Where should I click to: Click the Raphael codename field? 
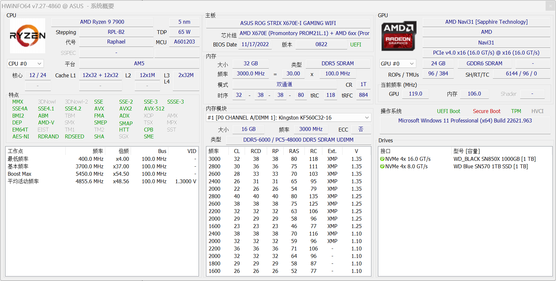116,42
